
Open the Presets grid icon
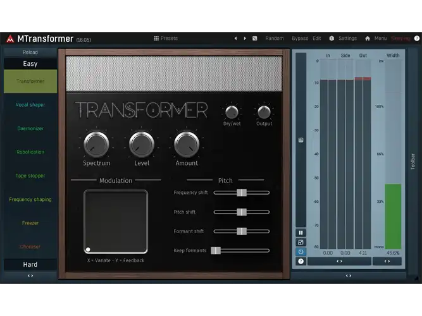pyautogui.click(x=156, y=38)
